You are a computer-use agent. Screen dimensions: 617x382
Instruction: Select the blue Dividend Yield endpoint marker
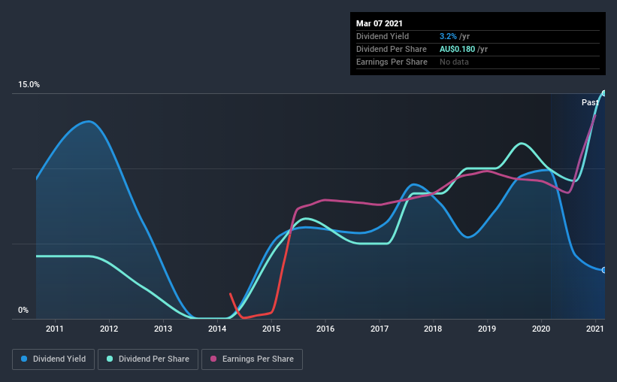click(x=603, y=270)
